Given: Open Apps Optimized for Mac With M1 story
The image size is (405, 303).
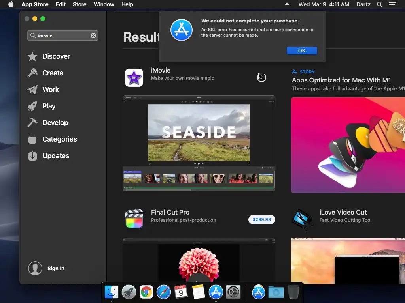Looking at the screenshot, I should click(x=341, y=80).
